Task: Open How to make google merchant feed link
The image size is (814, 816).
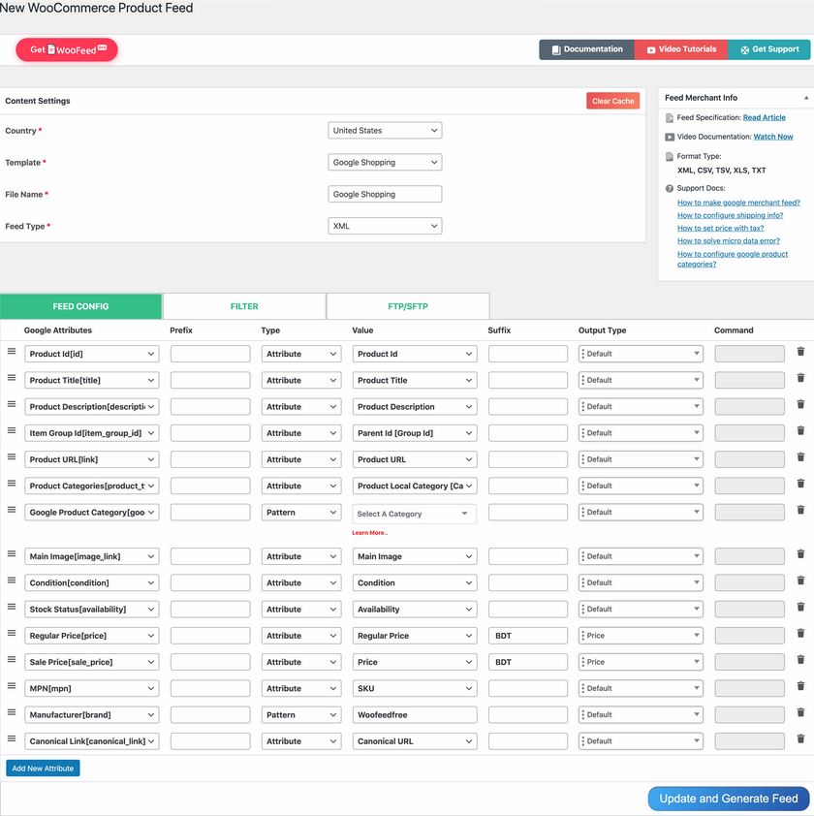Action: coord(738,203)
